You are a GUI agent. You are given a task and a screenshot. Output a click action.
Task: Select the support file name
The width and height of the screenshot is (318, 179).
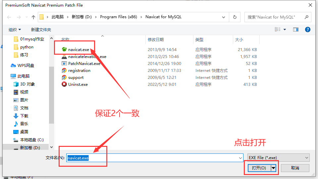pyautogui.click(x=76, y=78)
